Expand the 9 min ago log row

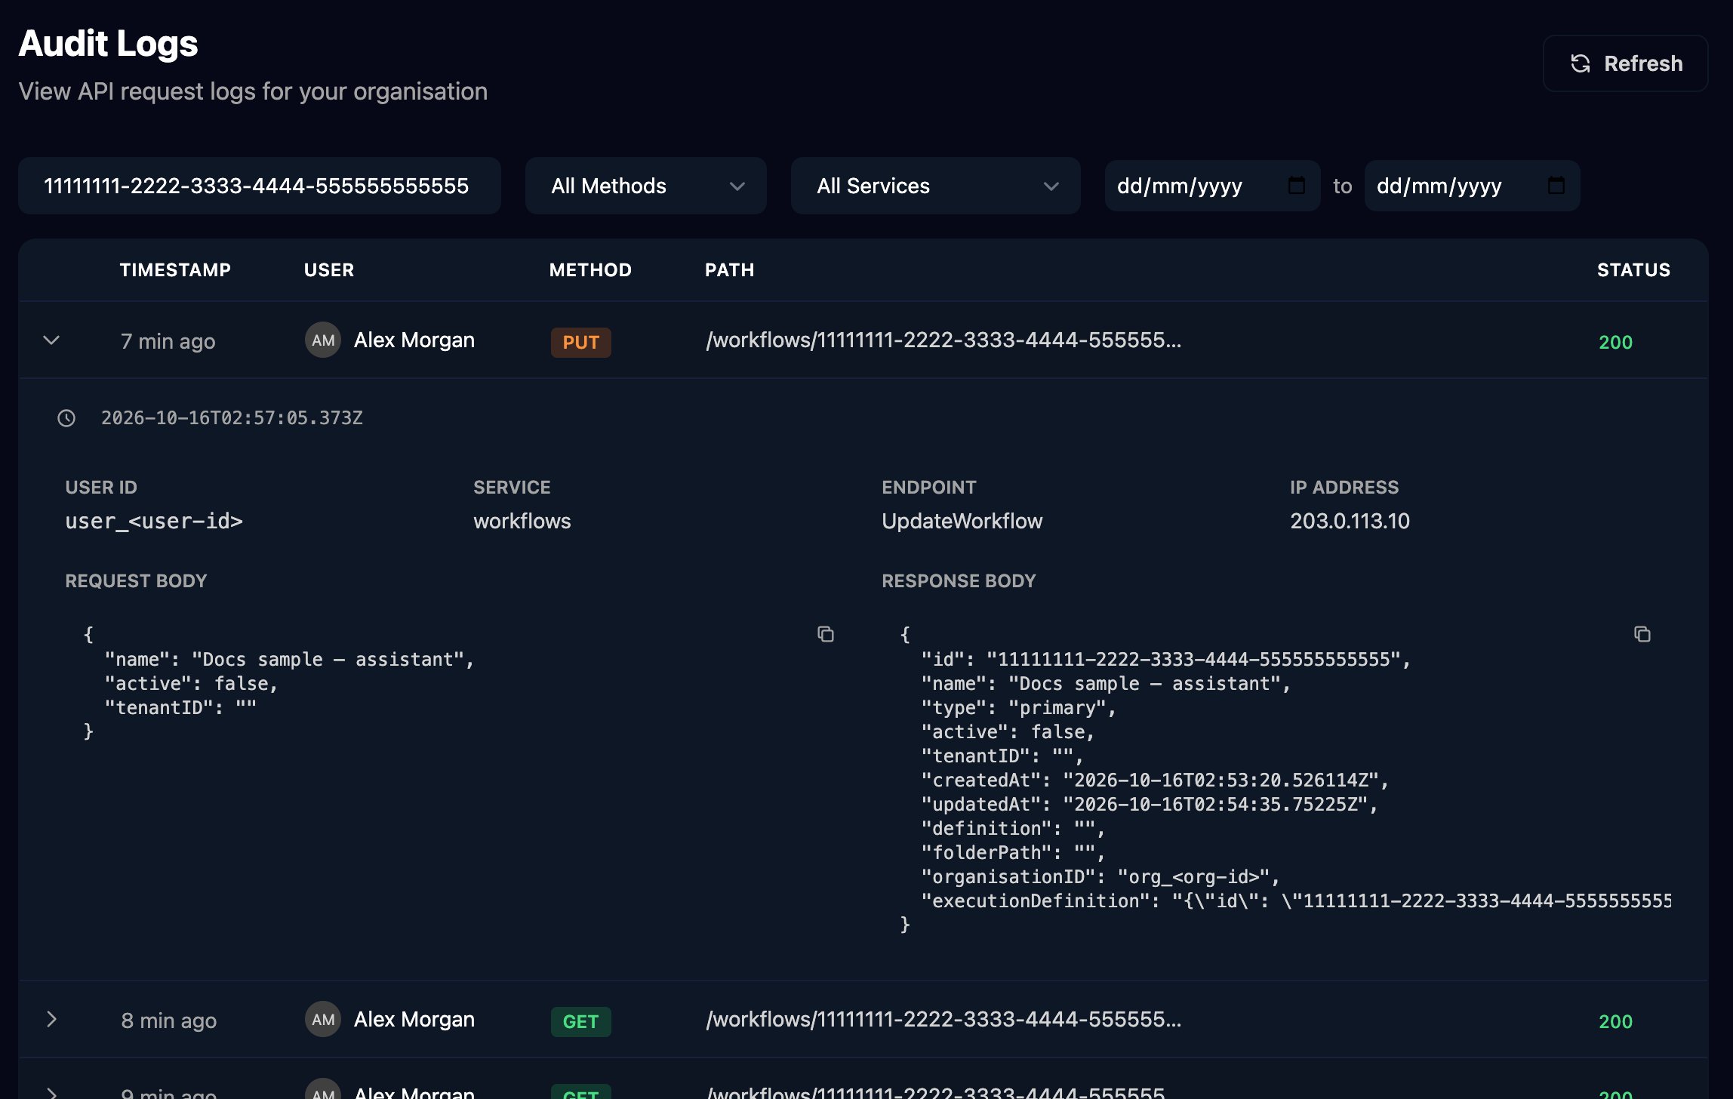coord(51,1093)
